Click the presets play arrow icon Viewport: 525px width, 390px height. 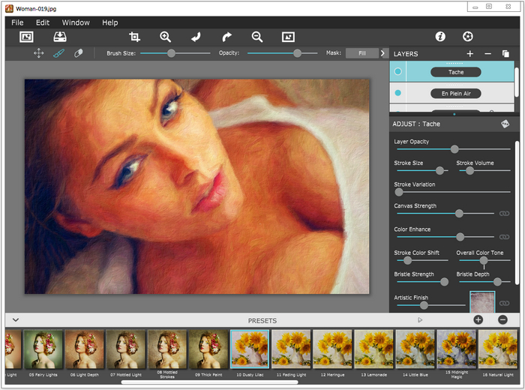click(420, 320)
